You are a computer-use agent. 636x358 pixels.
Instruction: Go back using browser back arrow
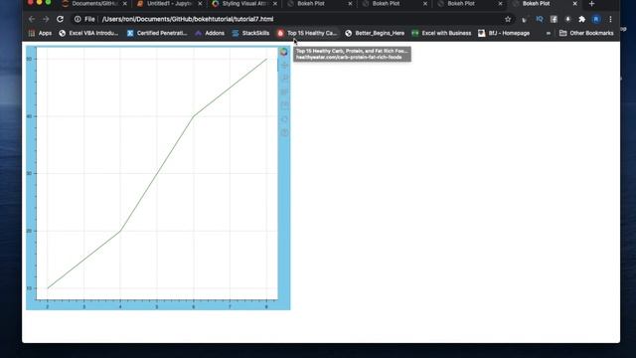(x=32, y=19)
